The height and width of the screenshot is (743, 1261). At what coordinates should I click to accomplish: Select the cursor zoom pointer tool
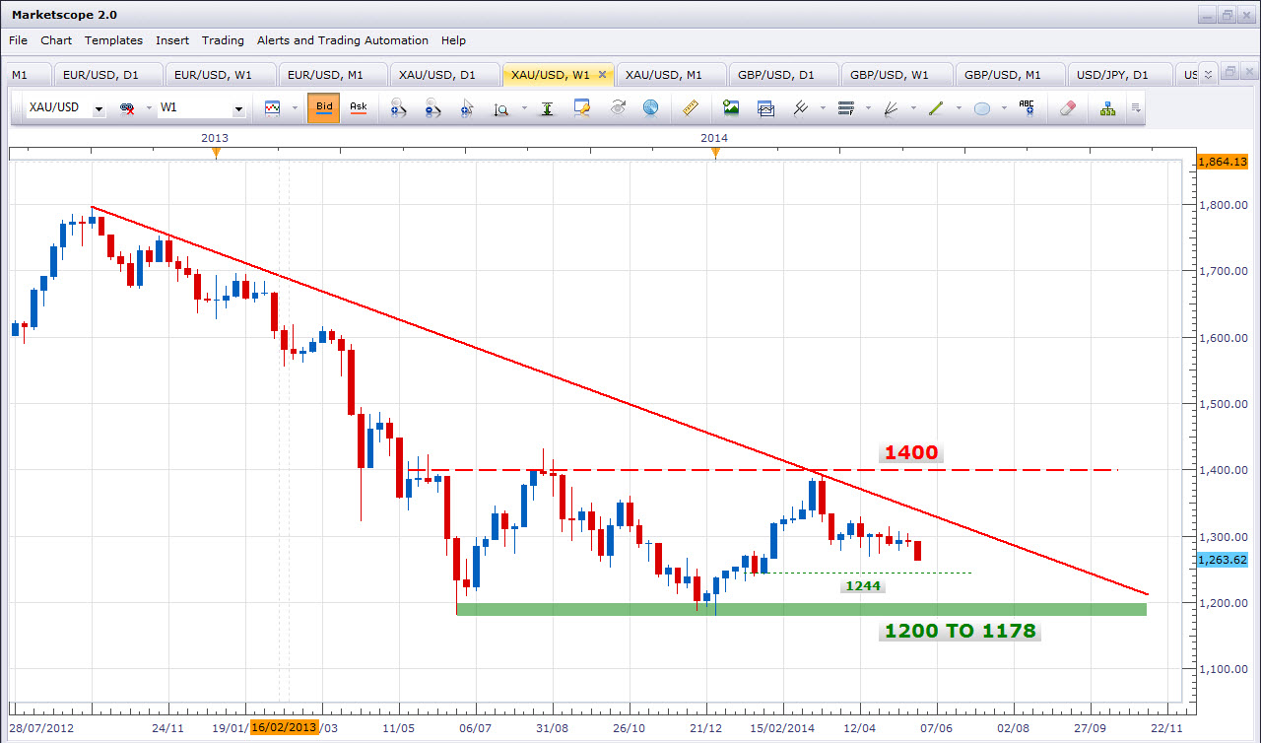[467, 108]
